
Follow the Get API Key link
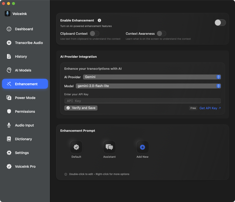[x=210, y=108]
